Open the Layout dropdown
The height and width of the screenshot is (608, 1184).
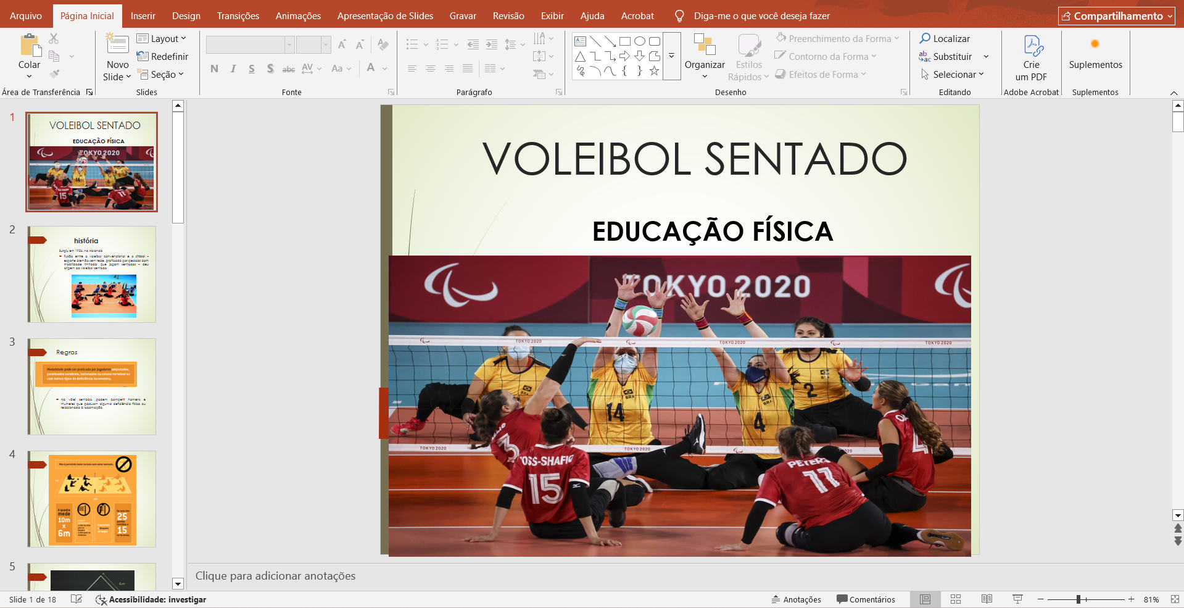(x=161, y=38)
